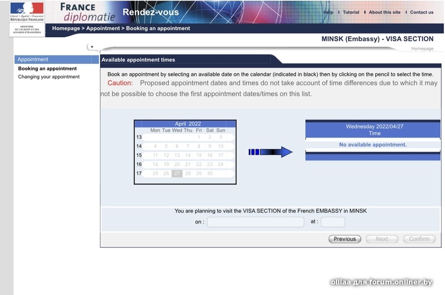Click the Available appointment times tab header
Viewport: 445px width, 295px height.
138,60
